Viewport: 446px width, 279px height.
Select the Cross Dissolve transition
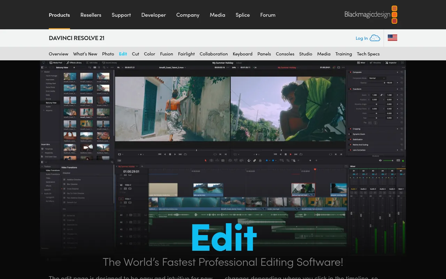click(x=73, y=189)
